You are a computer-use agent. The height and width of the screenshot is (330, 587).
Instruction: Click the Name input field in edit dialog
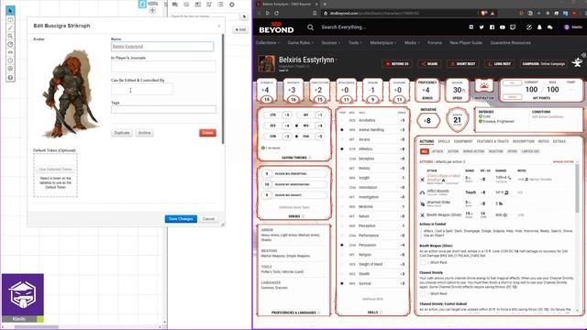click(162, 47)
